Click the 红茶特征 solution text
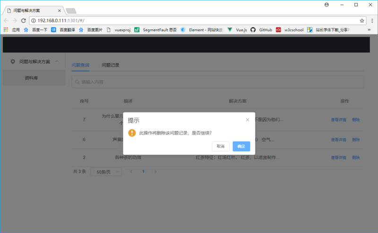378x233 pixels. (238, 158)
